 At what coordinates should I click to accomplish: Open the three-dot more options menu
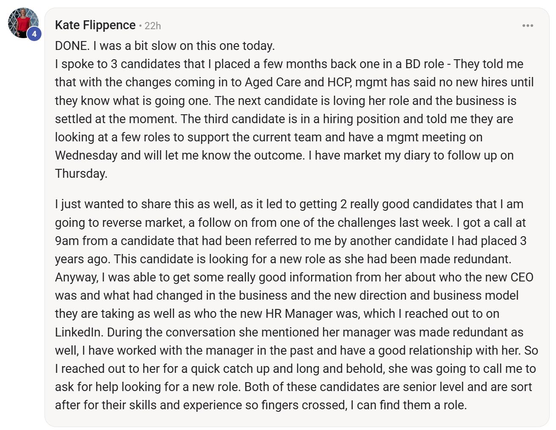tap(528, 26)
